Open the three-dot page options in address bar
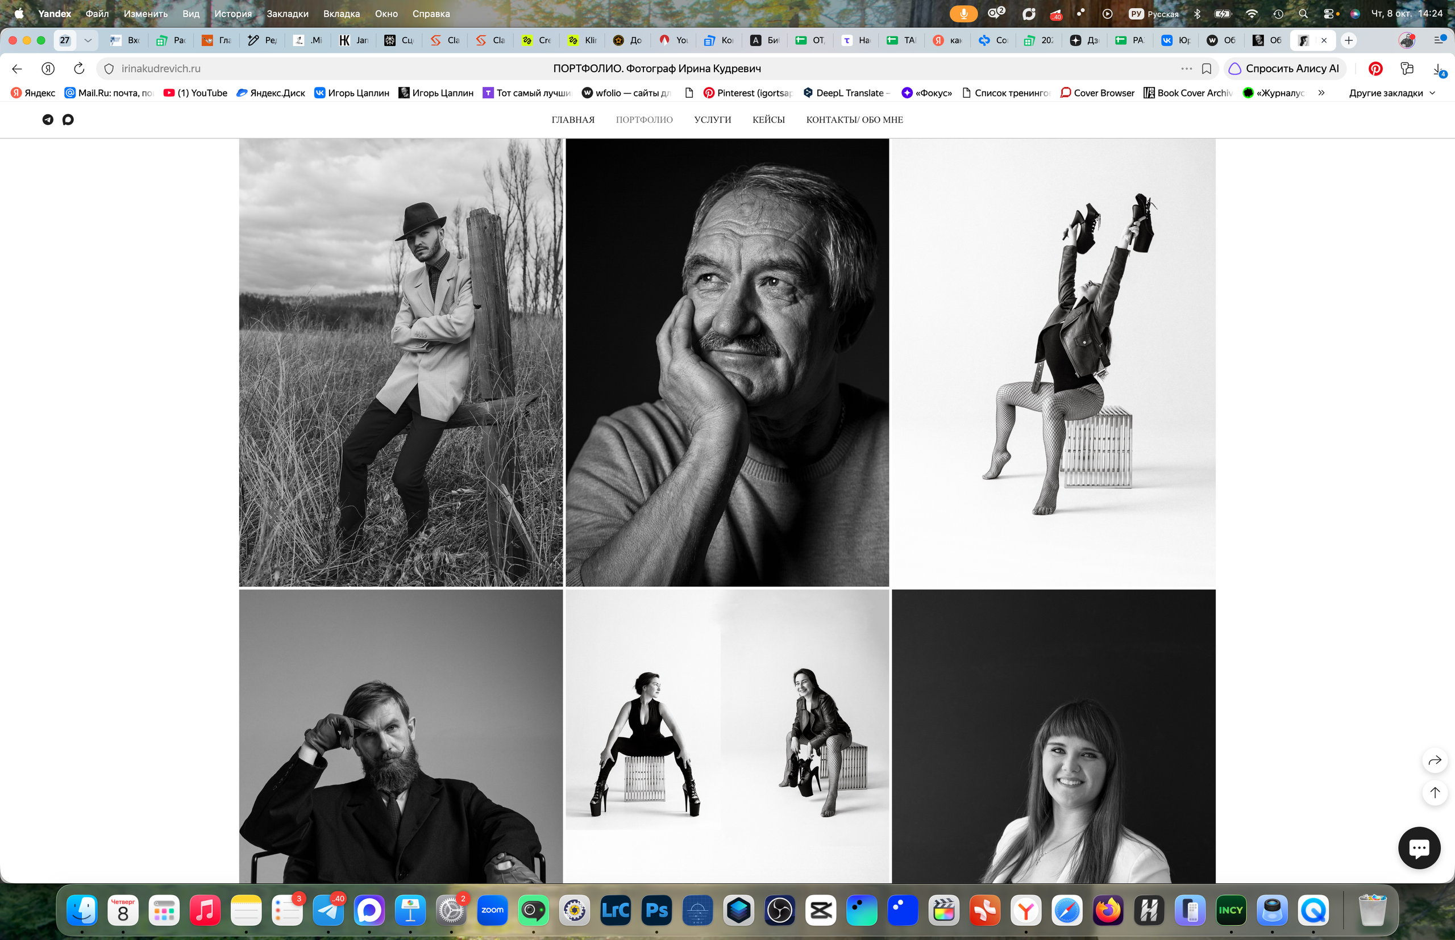Image resolution: width=1455 pixels, height=940 pixels. (x=1186, y=68)
